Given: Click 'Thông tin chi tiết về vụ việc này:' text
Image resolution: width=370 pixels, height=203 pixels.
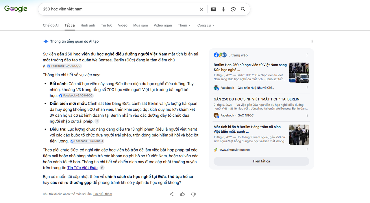Looking at the screenshot, I should [x=71, y=75].
